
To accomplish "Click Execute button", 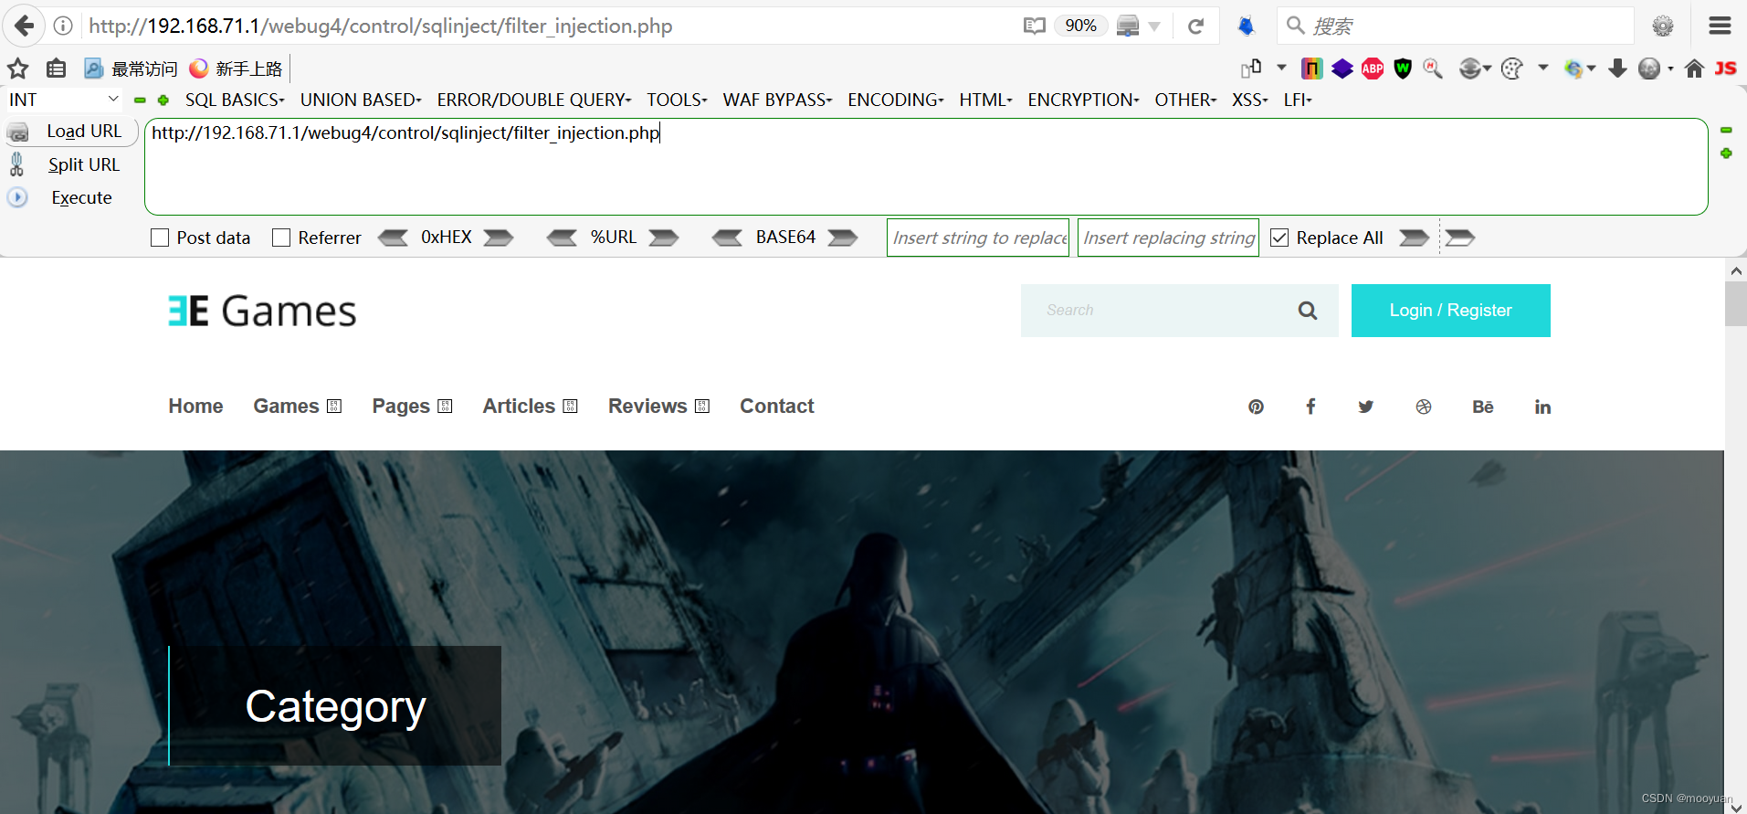I will coord(71,197).
